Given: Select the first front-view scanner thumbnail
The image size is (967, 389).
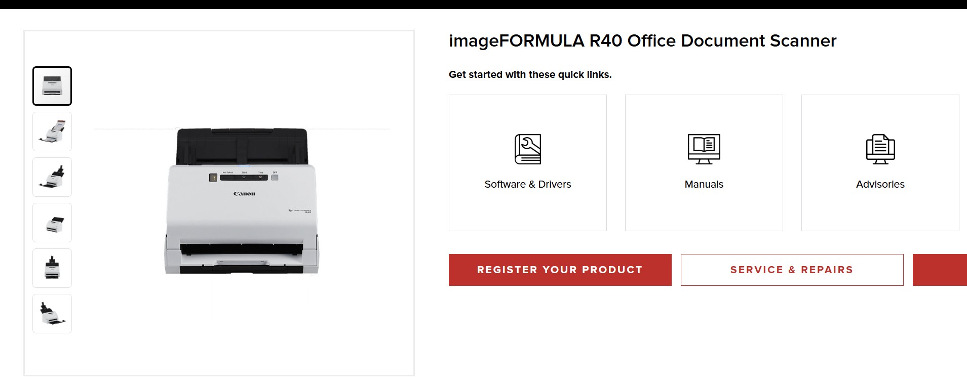Looking at the screenshot, I should (52, 86).
